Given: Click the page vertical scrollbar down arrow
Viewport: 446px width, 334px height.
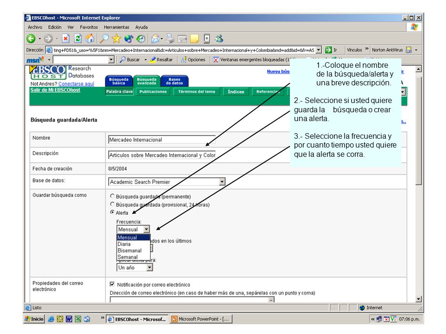Looking at the screenshot, I should point(418,299).
